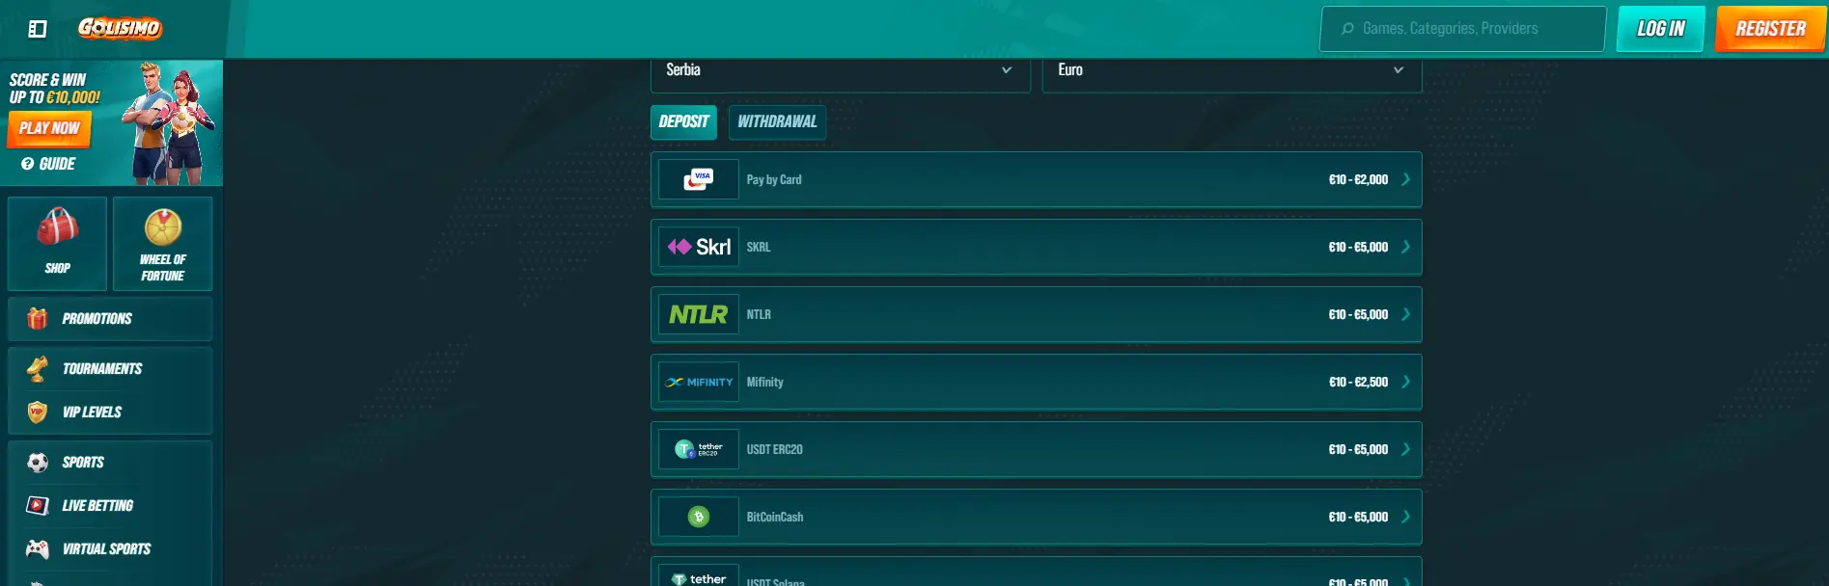Click the Visa card payment logo
The image size is (1829, 586).
coord(699,179)
